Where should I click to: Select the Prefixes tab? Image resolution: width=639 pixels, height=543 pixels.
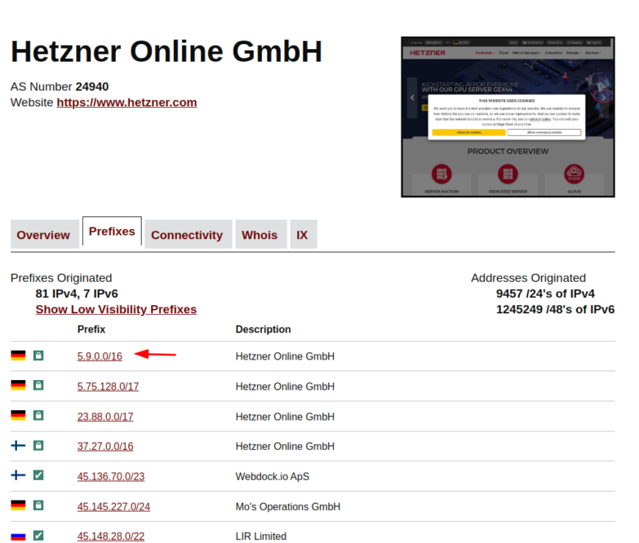[x=112, y=232]
